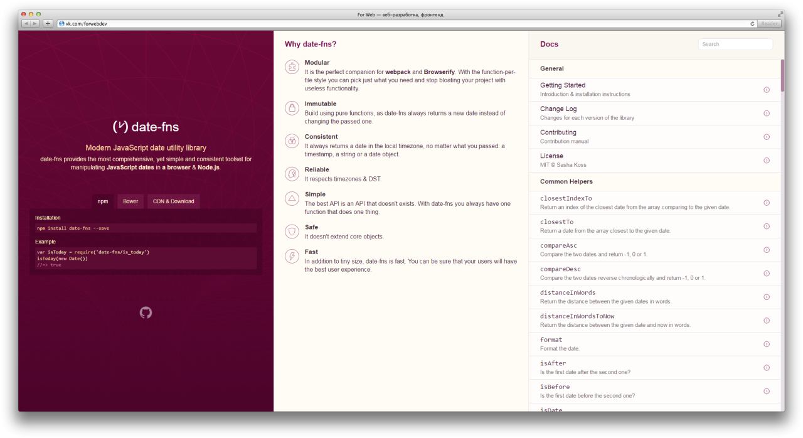Open distanceInWords via its arrow icon
This screenshot has height=438, width=803.
point(767,297)
